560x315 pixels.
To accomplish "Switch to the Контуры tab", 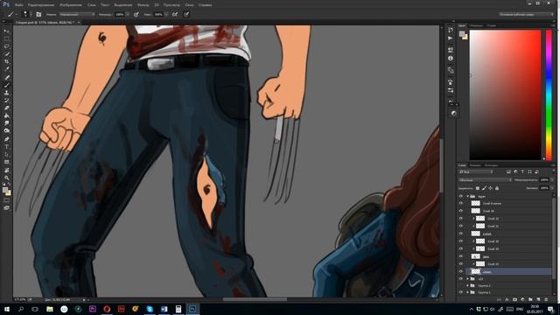I will click(491, 165).
